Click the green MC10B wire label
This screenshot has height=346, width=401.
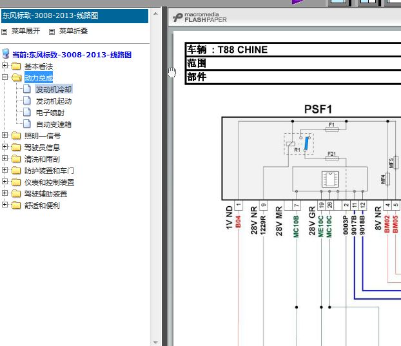tap(296, 226)
